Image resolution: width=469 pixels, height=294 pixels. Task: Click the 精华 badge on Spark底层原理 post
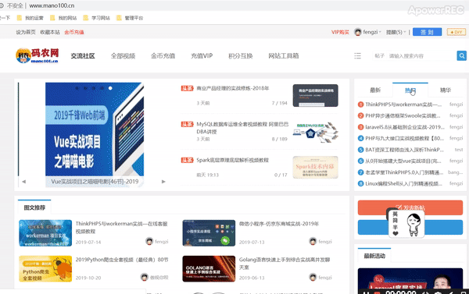(x=188, y=161)
